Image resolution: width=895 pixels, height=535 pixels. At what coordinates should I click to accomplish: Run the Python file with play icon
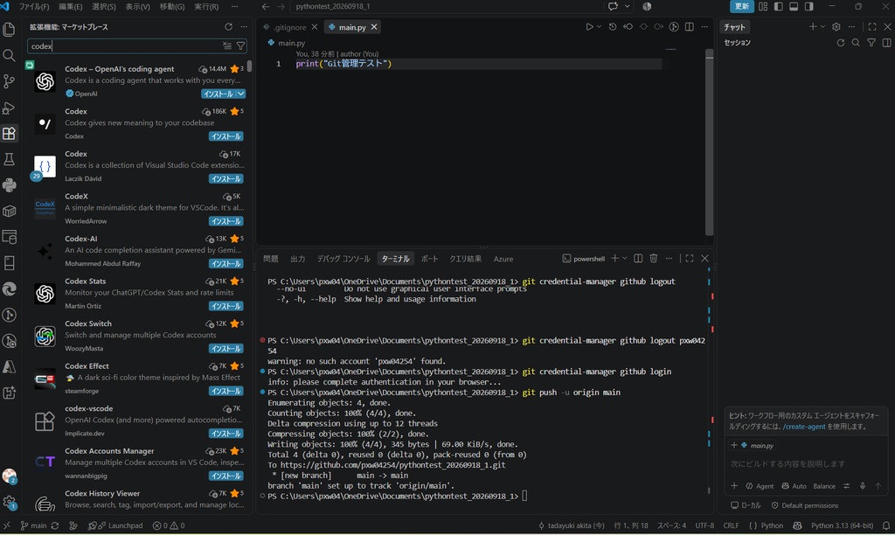(589, 27)
